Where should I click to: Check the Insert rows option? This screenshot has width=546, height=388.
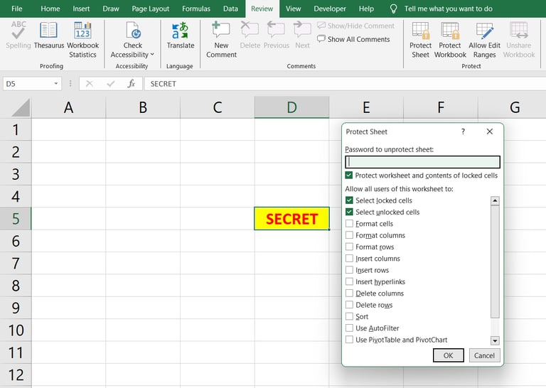349,270
